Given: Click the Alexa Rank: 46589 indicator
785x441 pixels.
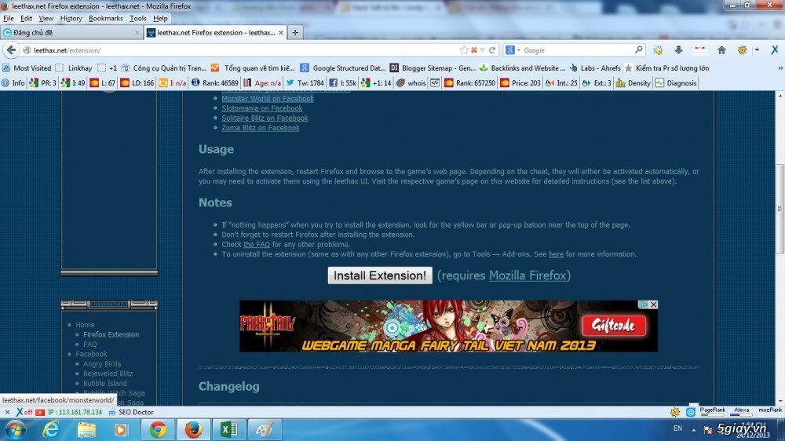Looking at the screenshot, I should pos(214,83).
